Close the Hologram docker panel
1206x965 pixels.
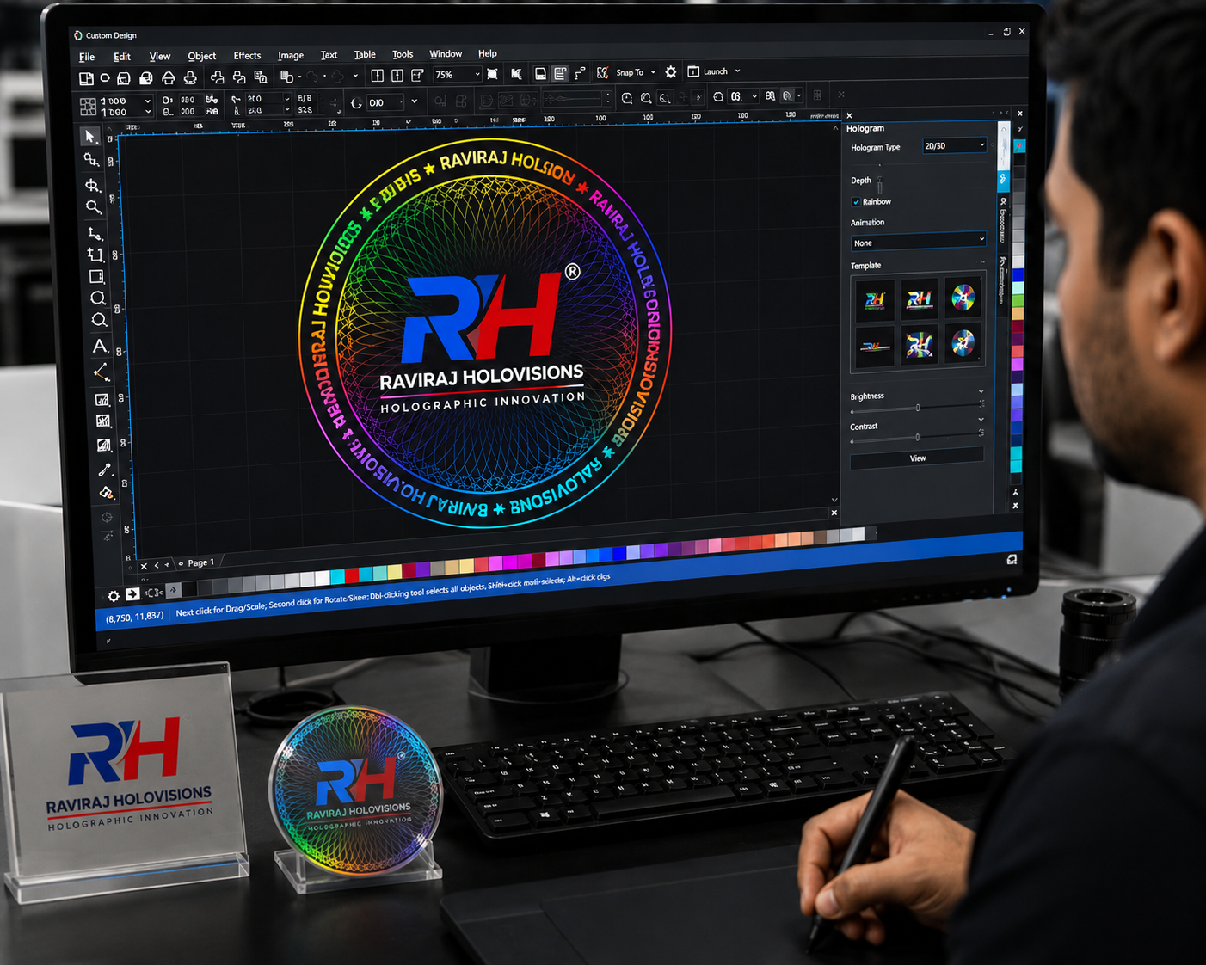[x=849, y=115]
